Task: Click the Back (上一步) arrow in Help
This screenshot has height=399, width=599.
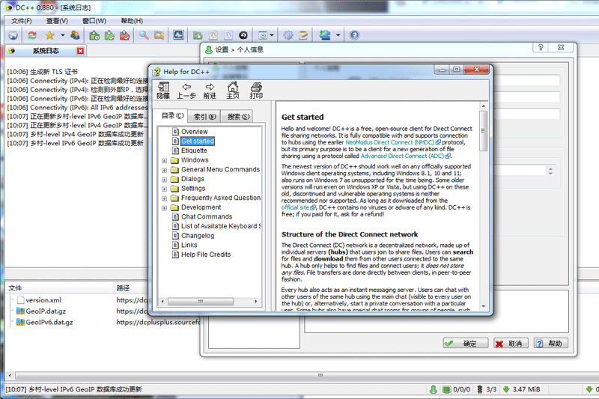Action: pyautogui.click(x=186, y=90)
